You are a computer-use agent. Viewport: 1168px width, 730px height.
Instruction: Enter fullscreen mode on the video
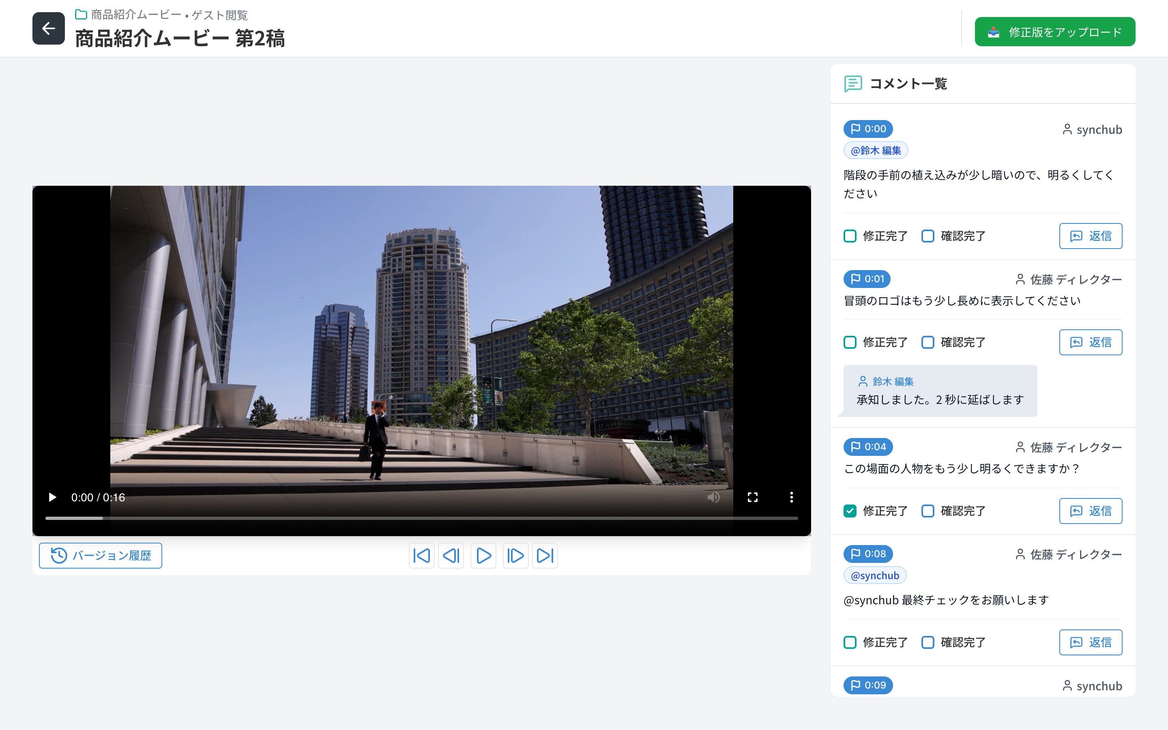[752, 497]
